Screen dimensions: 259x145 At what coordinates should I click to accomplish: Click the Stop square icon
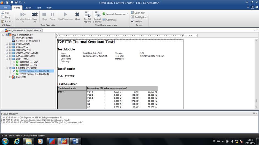(44, 15)
